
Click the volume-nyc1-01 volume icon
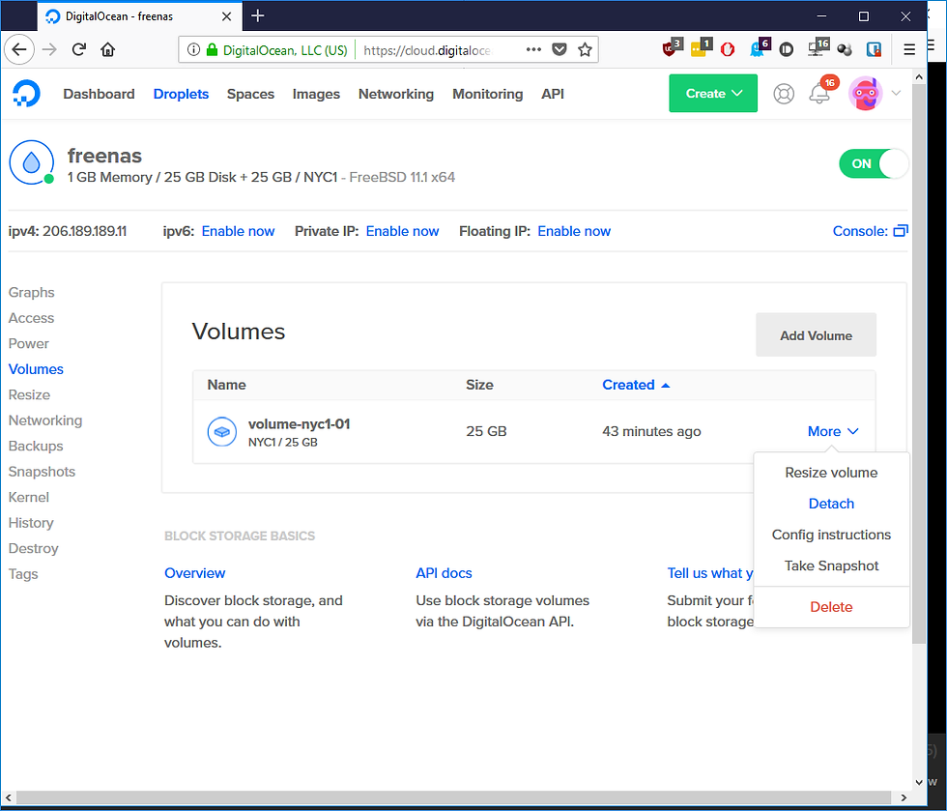(x=221, y=431)
